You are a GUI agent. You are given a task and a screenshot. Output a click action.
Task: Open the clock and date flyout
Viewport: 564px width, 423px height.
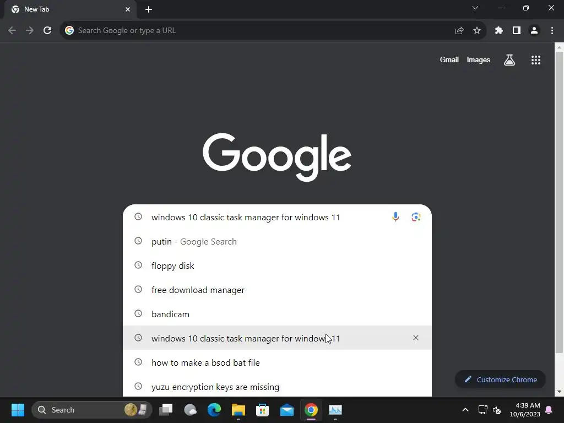[525, 410]
